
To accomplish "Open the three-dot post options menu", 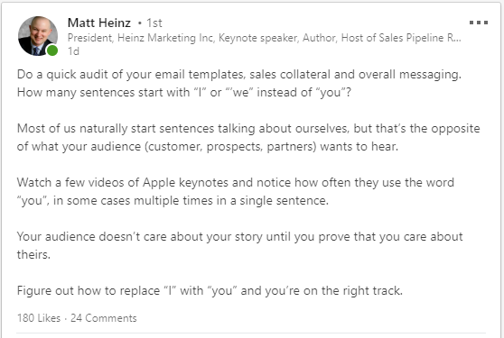I will click(x=479, y=23).
